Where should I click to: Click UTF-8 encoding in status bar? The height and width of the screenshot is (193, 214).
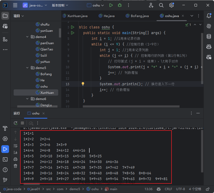[180, 189]
